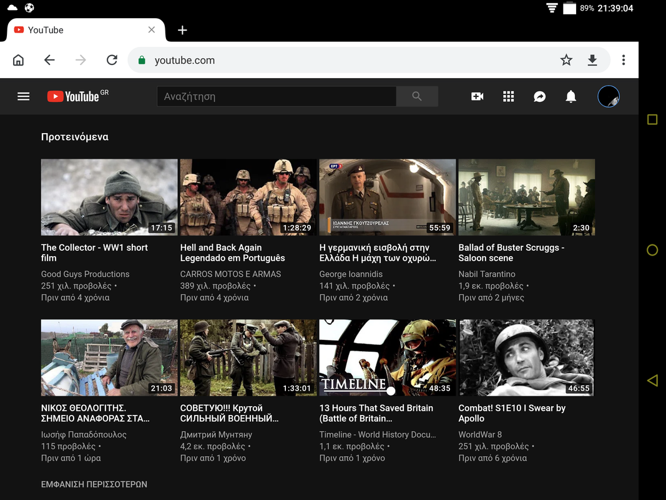The image size is (666, 500).
Task: Bookmark this page with the star
Action: (x=566, y=60)
